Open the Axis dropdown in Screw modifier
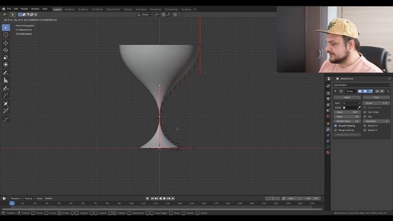The image size is (393, 221). tap(352, 103)
